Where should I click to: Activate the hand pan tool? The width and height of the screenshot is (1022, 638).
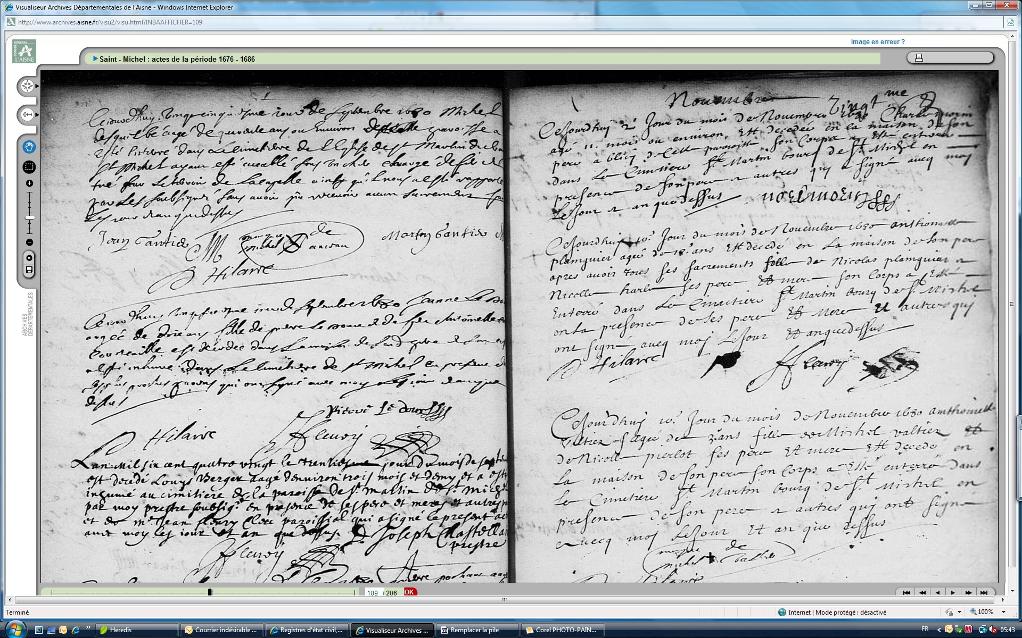tap(29, 147)
